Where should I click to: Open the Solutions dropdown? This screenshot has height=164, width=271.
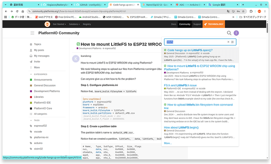(74, 24)
